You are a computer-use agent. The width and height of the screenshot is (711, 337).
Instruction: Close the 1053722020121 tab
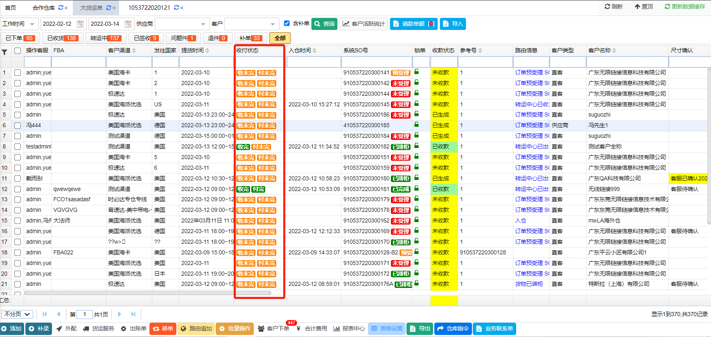point(182,8)
